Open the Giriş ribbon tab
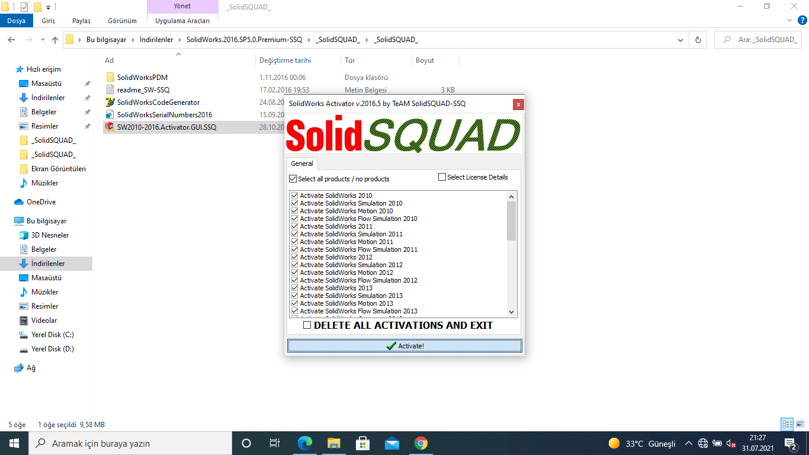Image resolution: width=809 pixels, height=455 pixels. 49,21
